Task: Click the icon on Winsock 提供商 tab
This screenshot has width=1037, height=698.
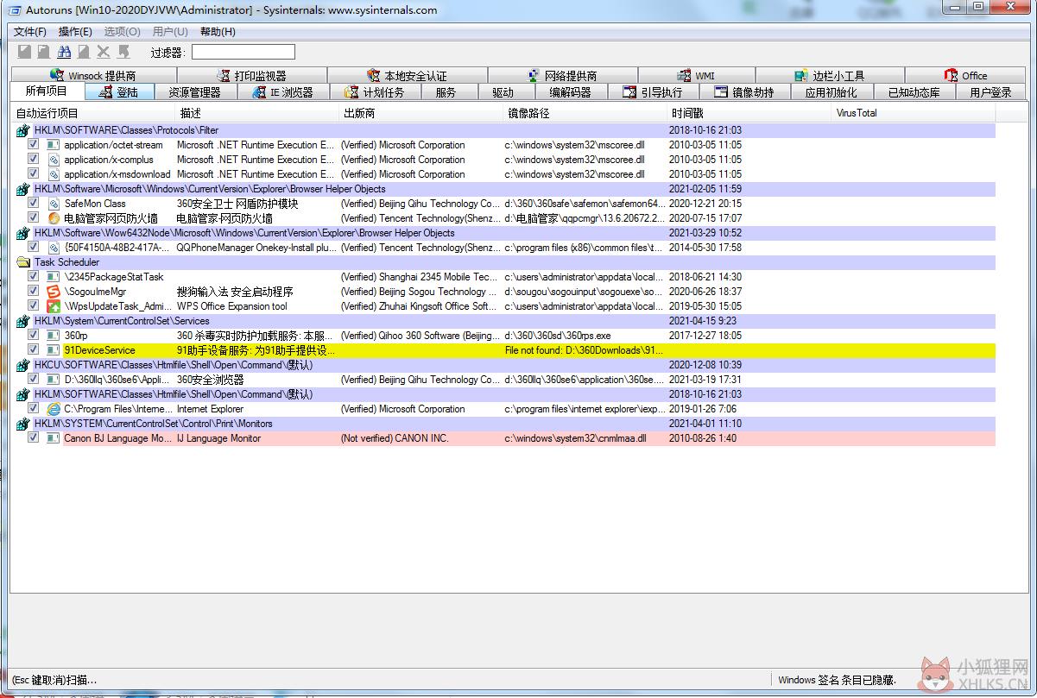Action: click(58, 76)
